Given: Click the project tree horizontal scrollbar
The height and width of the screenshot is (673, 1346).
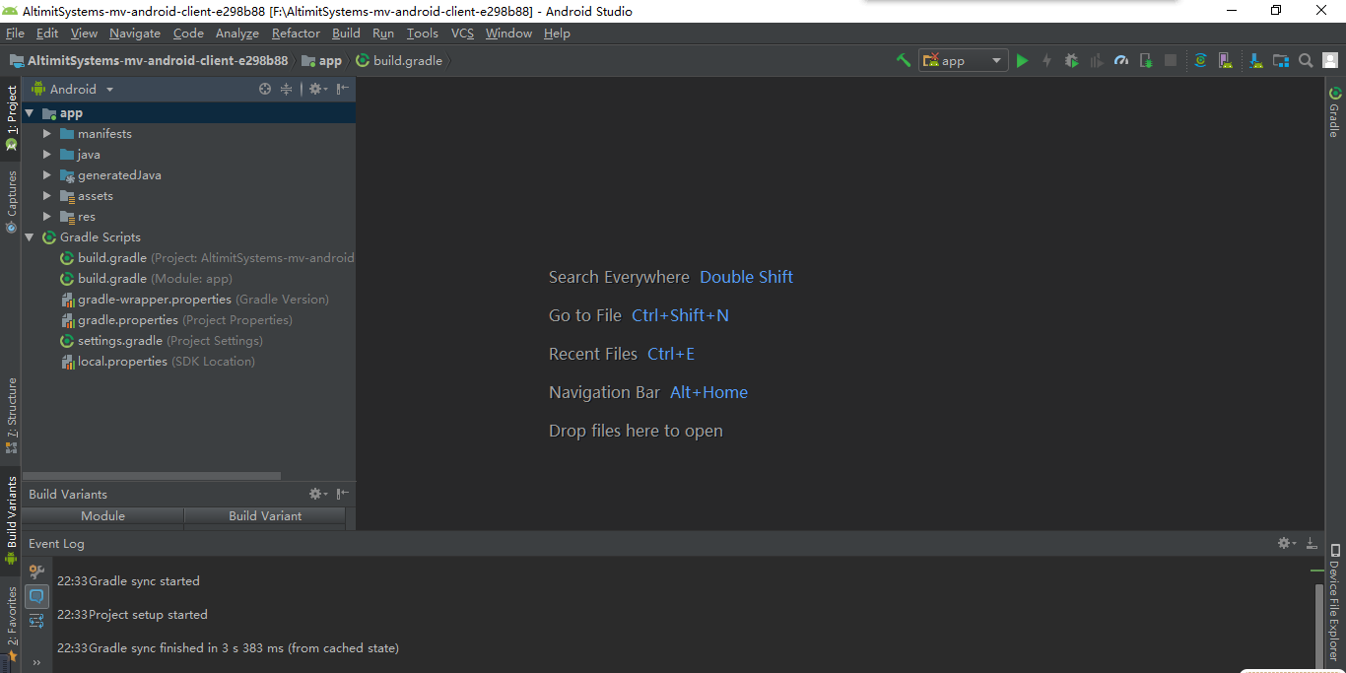Looking at the screenshot, I should click(x=153, y=476).
